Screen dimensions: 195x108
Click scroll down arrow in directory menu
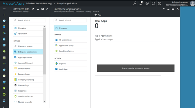pos(44,101)
